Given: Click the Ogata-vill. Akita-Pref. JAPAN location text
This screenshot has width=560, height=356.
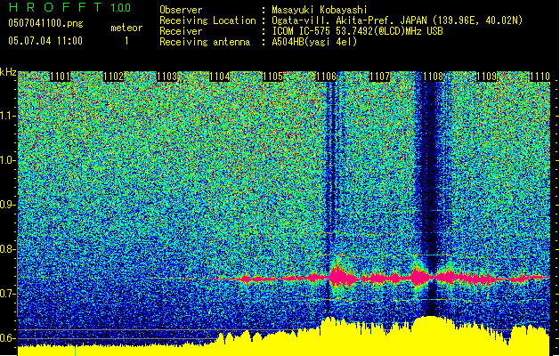Looking at the screenshot, I should [397, 20].
